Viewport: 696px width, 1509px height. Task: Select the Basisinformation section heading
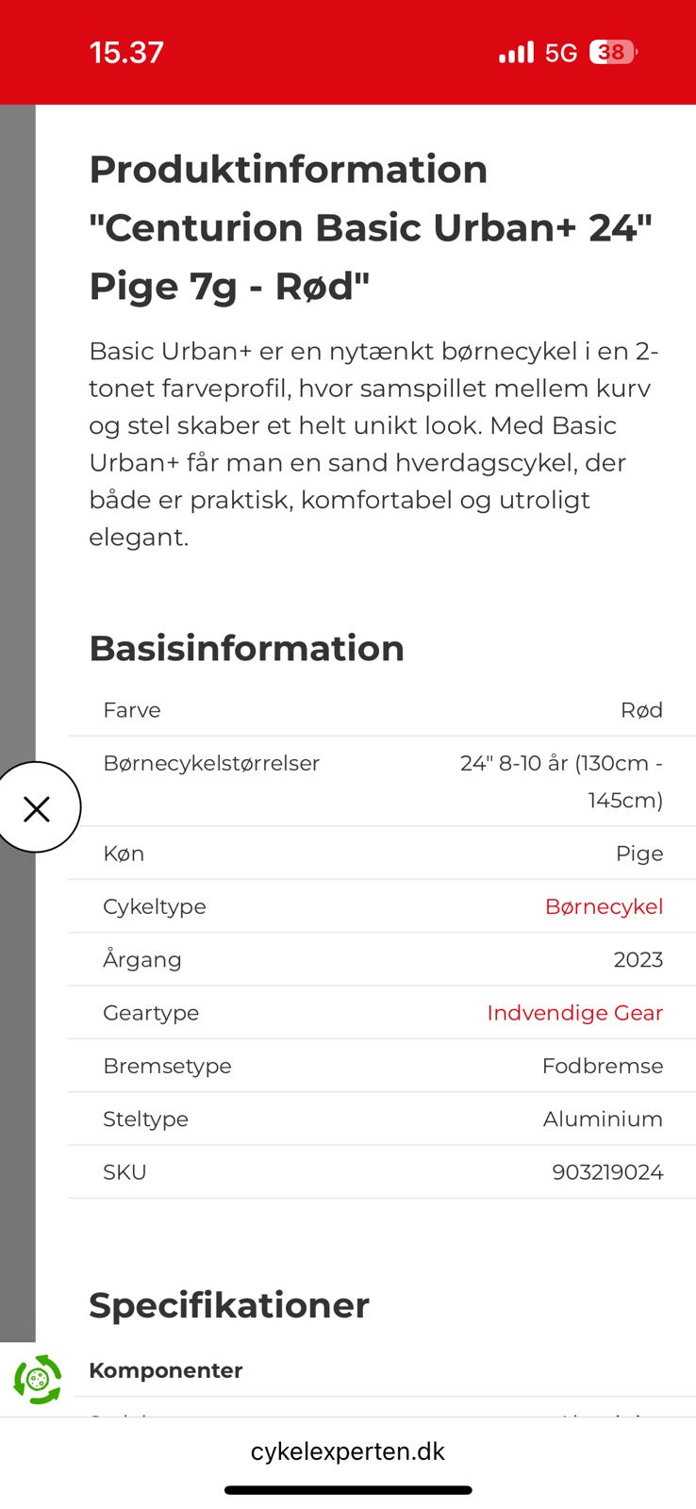(246, 648)
